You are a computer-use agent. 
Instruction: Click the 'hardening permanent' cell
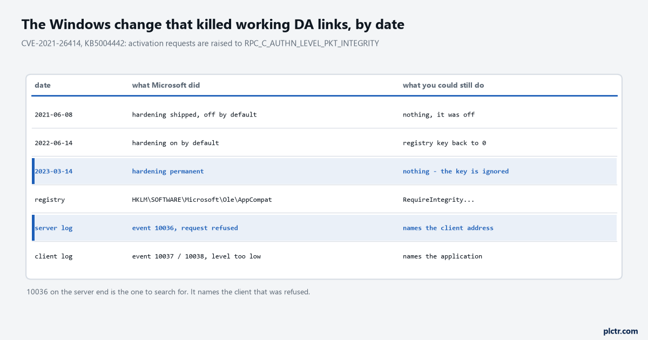click(168, 171)
